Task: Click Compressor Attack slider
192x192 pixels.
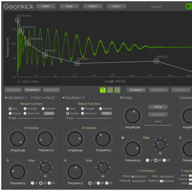Action: [x=139, y=176]
